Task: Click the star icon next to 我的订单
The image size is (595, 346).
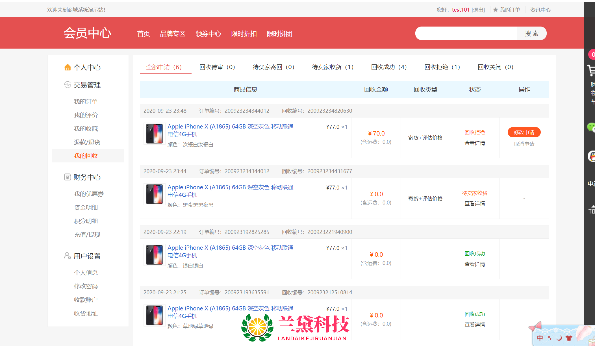Action: pos(495,10)
